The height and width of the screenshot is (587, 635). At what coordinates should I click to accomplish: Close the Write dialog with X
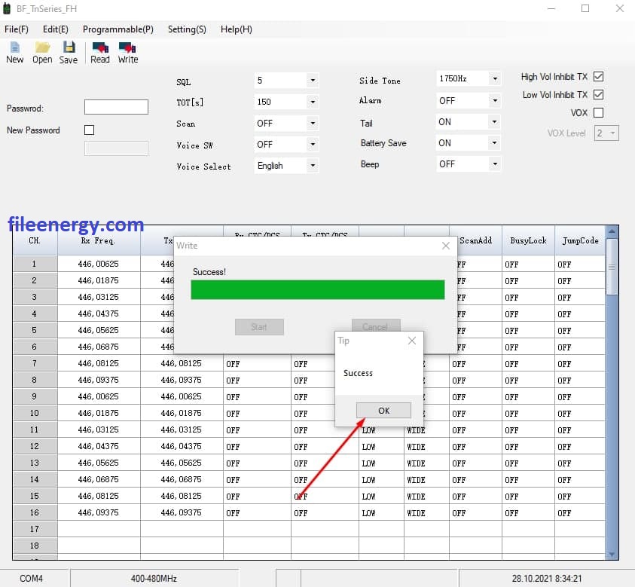446,246
